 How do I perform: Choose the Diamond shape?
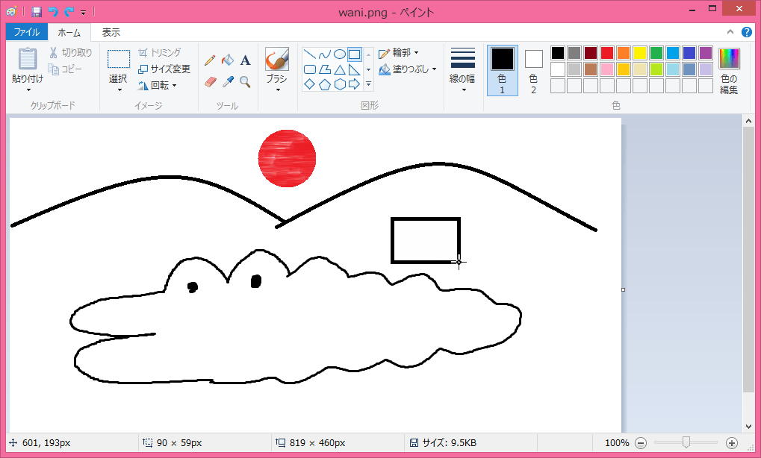(x=310, y=84)
